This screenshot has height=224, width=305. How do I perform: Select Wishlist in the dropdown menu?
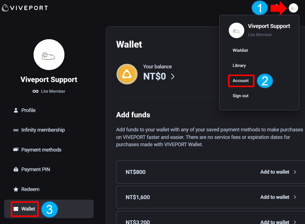pyautogui.click(x=240, y=50)
